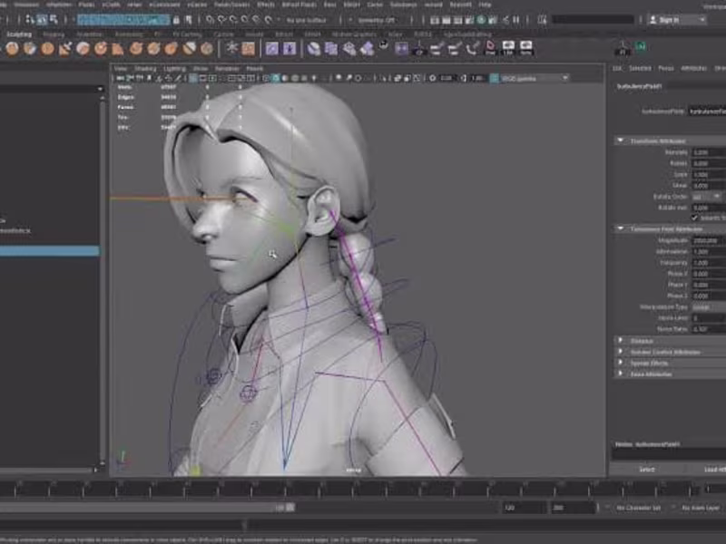Toggle the Inherits Transform checkbox
The width and height of the screenshot is (726, 544).
694,217
